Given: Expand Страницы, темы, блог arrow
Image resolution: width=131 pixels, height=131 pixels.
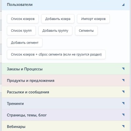Looking at the screenshot, I should [x=123, y=115].
